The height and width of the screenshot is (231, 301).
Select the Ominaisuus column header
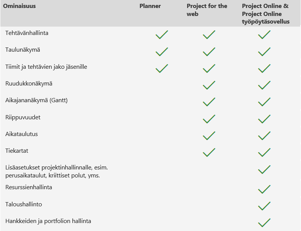(19, 6)
